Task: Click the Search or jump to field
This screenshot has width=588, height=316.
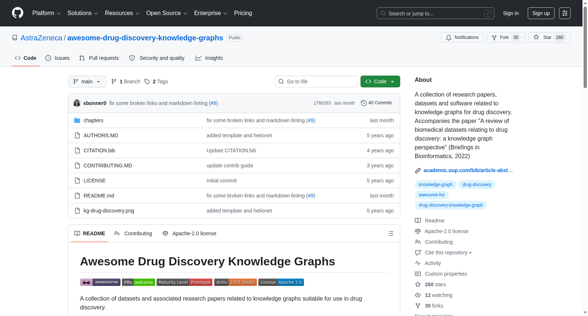Action: 435,13
